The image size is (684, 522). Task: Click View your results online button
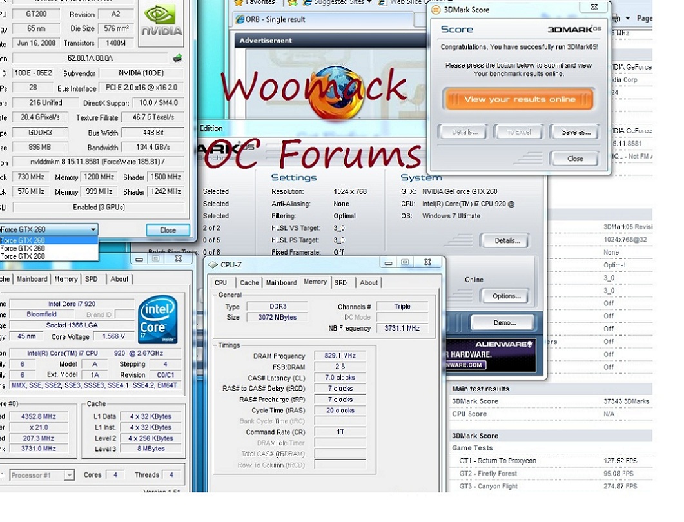(x=519, y=99)
